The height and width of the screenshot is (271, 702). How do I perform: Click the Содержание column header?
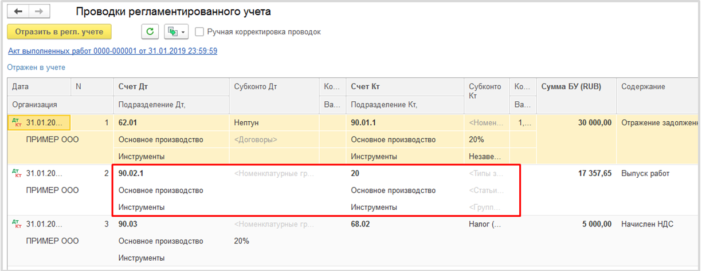(643, 87)
